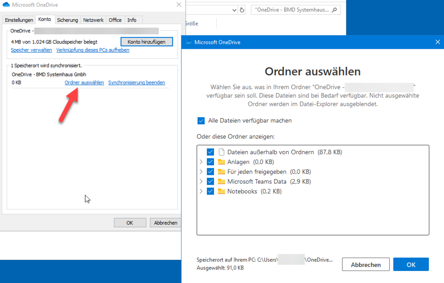Toggle Alle Dateien verfügbar machen checkbox
The width and height of the screenshot is (444, 283).
pyautogui.click(x=201, y=121)
